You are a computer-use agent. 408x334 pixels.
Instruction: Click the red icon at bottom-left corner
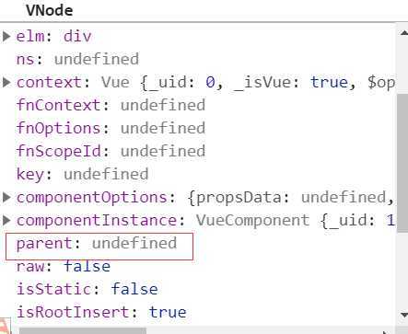click(x=5, y=327)
